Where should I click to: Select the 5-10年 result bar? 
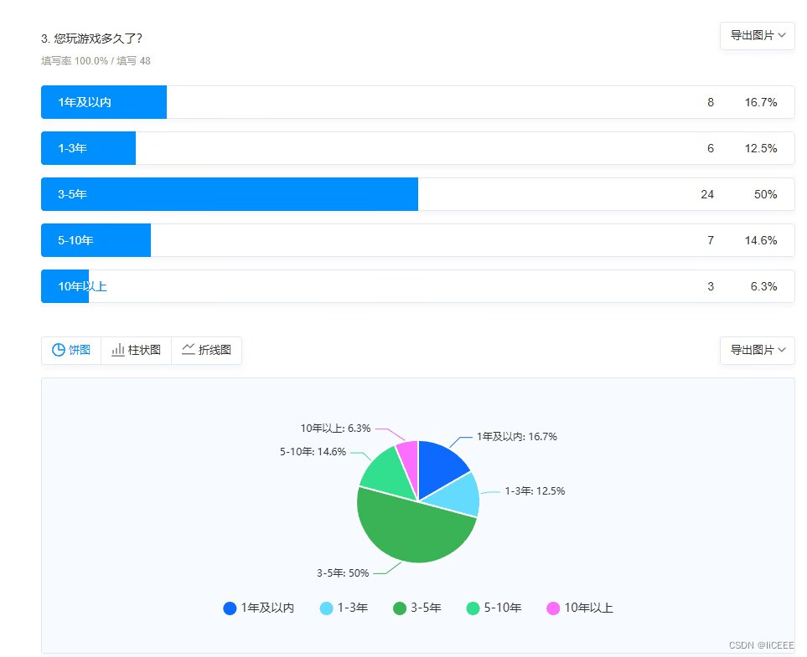[418, 240]
